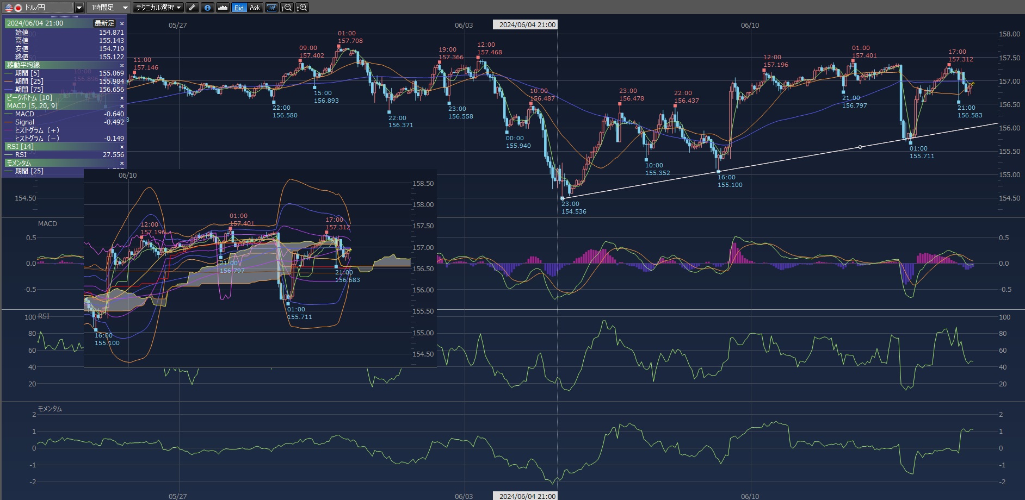Viewport: 1025px width, 500px height.
Task: Click the blue info icon
Action: pyautogui.click(x=207, y=8)
